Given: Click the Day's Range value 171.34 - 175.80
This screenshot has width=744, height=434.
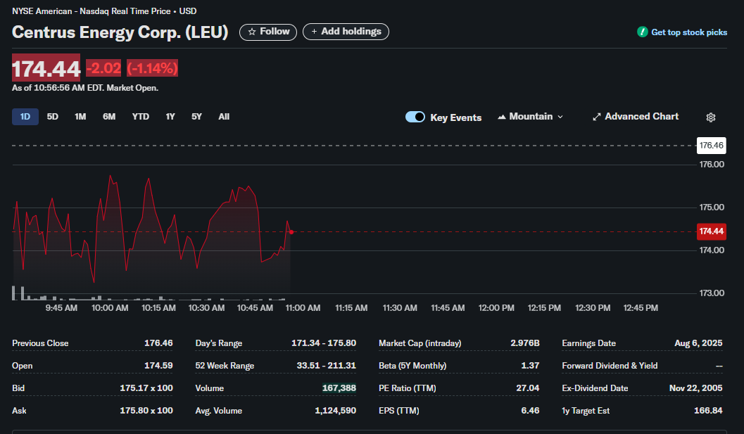Looking at the screenshot, I should 324,343.
